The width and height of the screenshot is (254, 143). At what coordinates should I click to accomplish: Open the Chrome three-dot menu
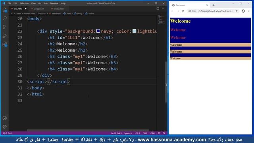point(248,11)
